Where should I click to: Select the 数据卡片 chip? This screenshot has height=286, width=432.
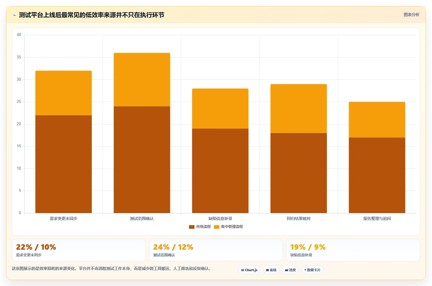(x=312, y=270)
